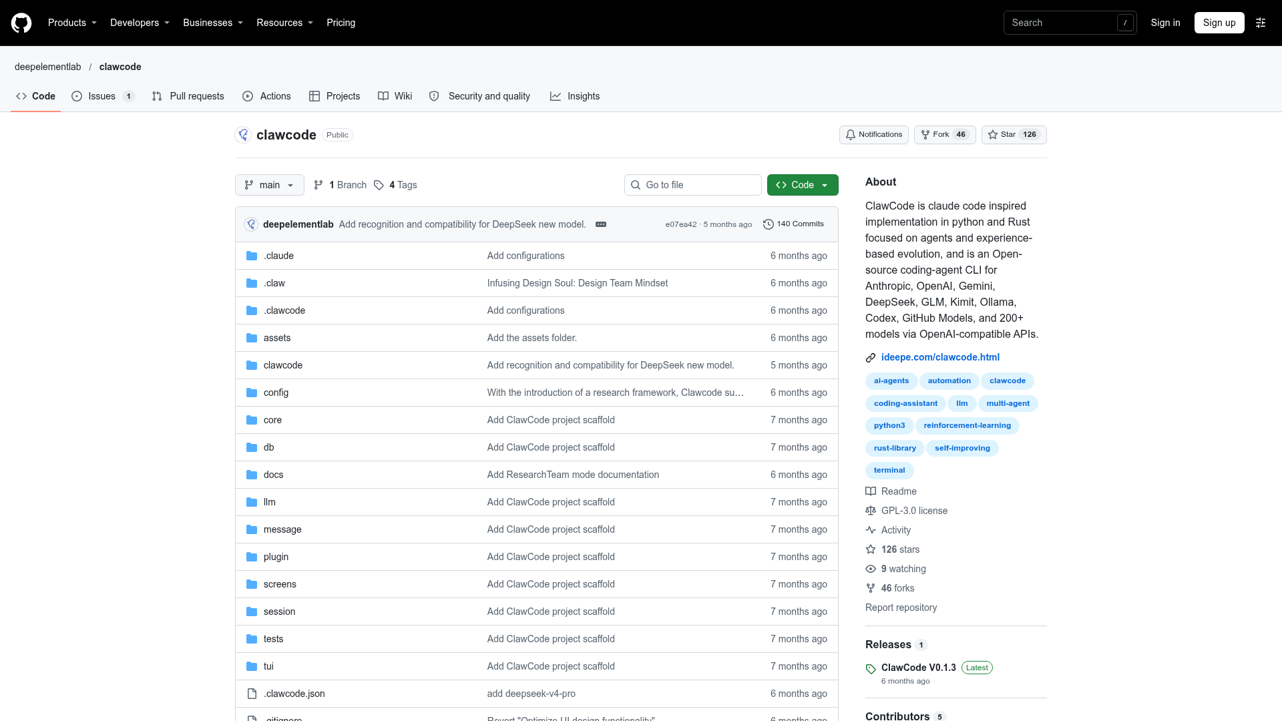This screenshot has width=1282, height=721.
Task: Expand the Resources menu
Action: pos(284,23)
